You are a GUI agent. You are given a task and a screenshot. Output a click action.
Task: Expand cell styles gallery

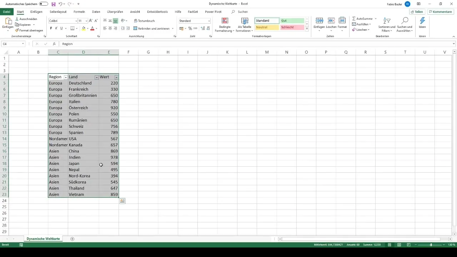coord(307,29)
